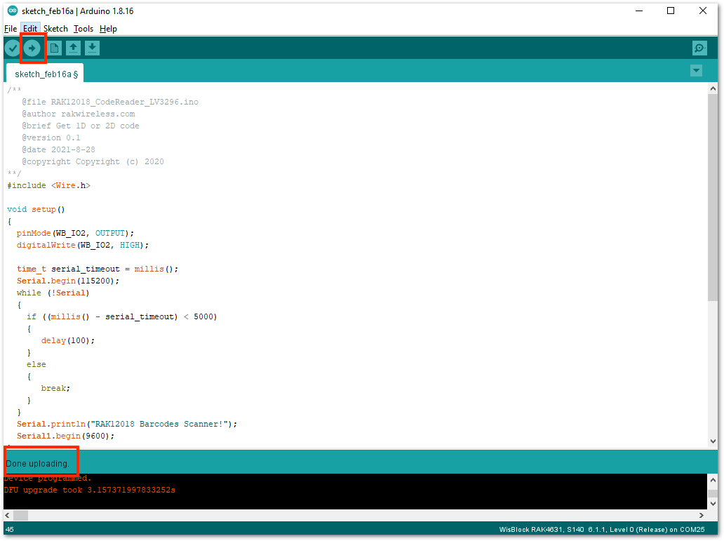Click the Arduino logo in title bar
The width and height of the screenshot is (724, 541).
(x=13, y=11)
